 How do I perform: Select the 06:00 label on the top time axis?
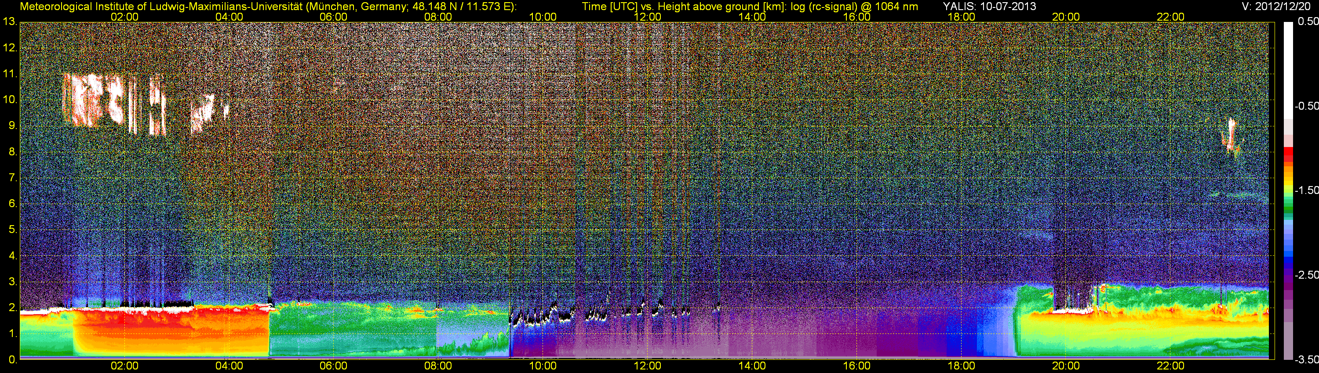click(x=333, y=17)
